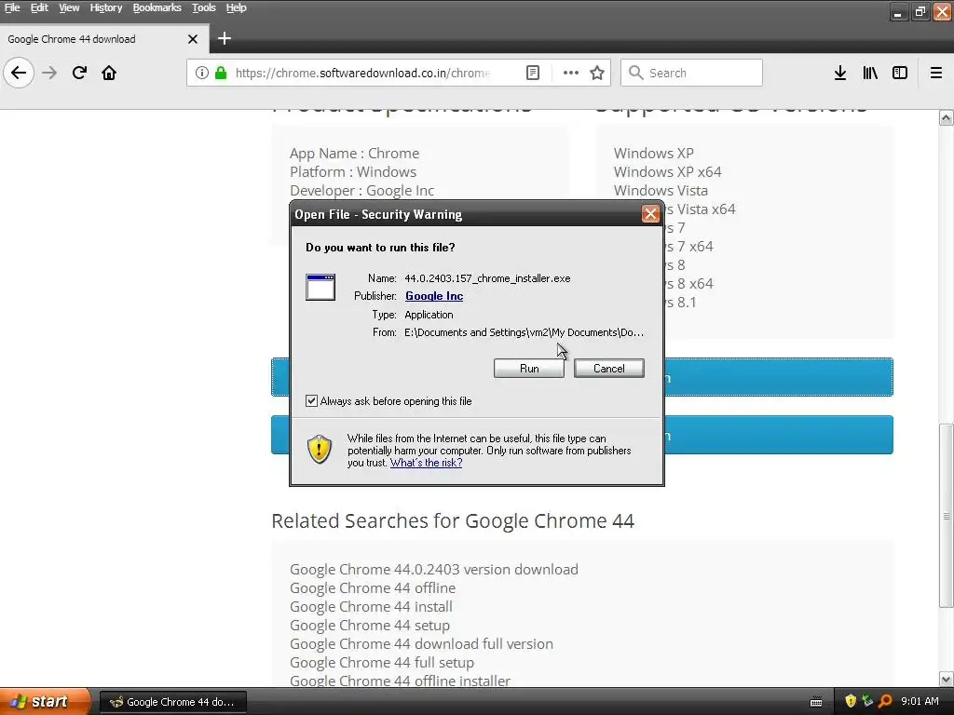954x715 pixels.
Task: Open Firefox hamburger menu
Action: [x=935, y=73]
